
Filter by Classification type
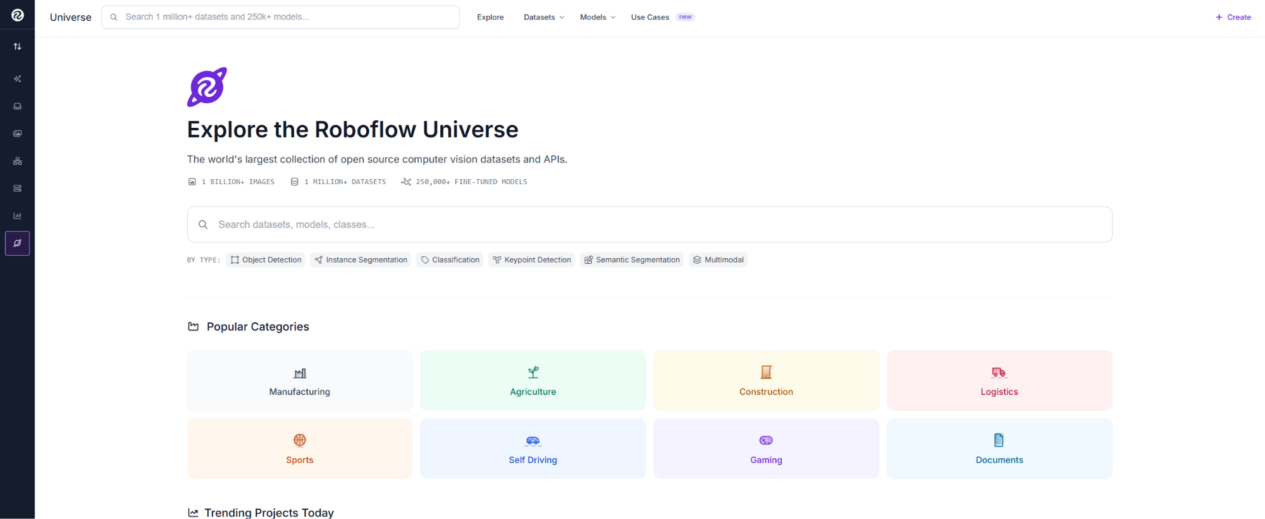[450, 260]
